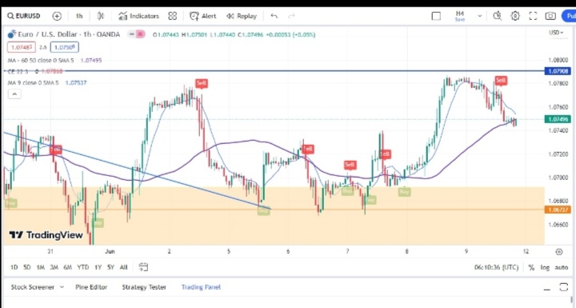Click the orange 1.06727 price label
576x308 pixels.
pos(558,210)
